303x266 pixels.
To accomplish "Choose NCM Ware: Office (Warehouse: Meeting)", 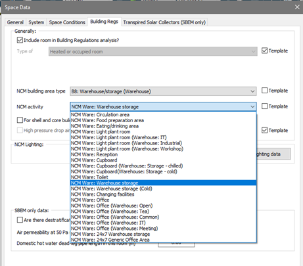I will [163, 229].
